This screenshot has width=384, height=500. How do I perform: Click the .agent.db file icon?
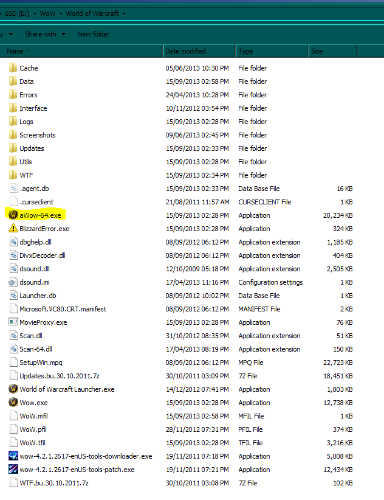(x=13, y=189)
